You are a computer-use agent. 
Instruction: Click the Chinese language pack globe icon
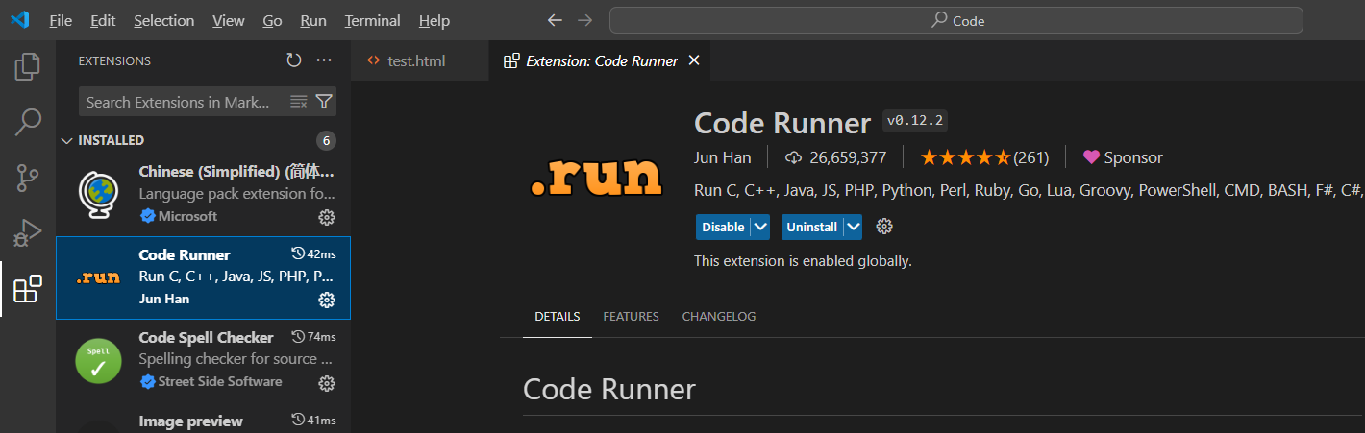click(99, 195)
